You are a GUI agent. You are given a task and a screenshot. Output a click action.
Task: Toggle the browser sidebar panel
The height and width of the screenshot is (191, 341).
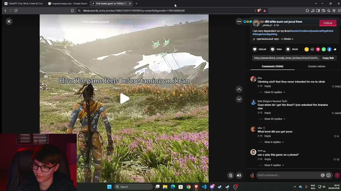click(x=318, y=11)
